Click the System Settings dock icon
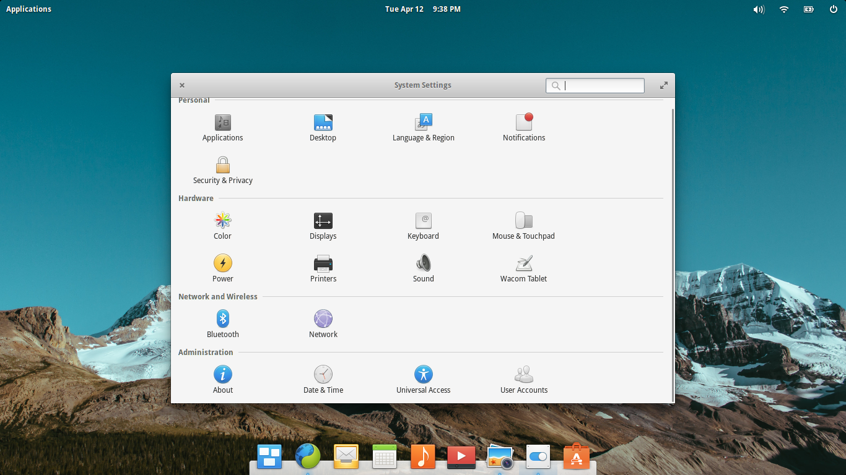Image resolution: width=846 pixels, height=475 pixels. pos(538,457)
